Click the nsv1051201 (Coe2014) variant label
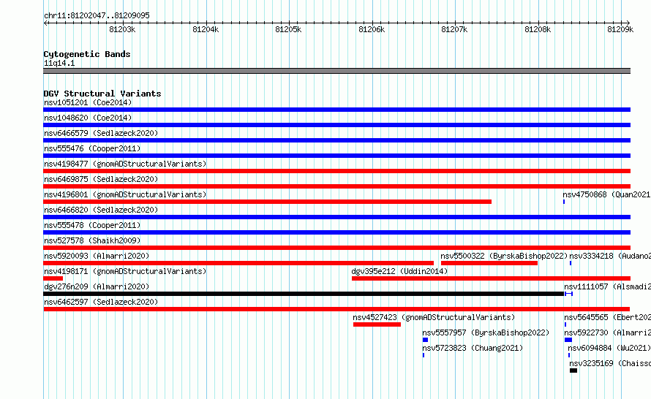651x399 pixels. click(x=88, y=102)
